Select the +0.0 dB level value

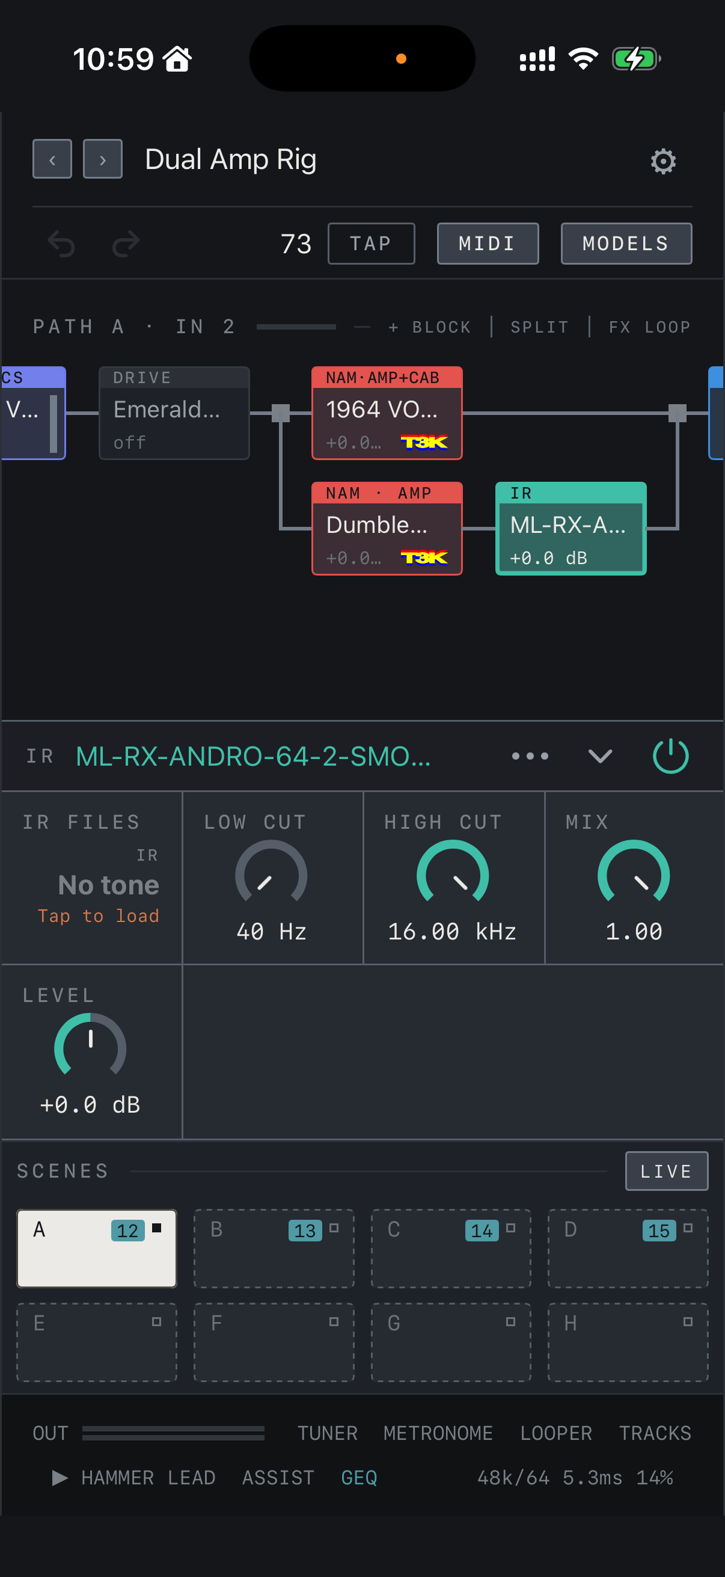(x=91, y=1105)
